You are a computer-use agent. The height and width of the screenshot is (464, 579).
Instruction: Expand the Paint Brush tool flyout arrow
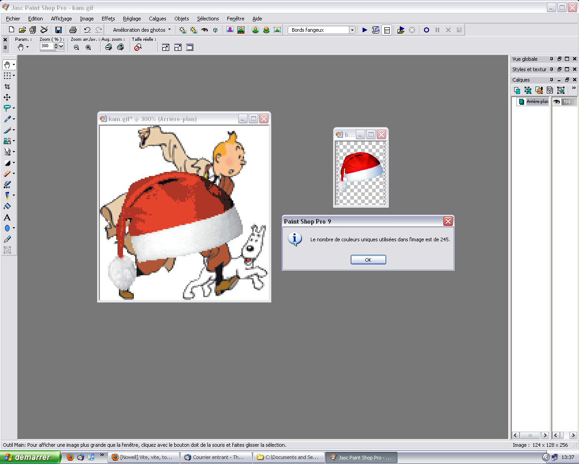click(14, 130)
